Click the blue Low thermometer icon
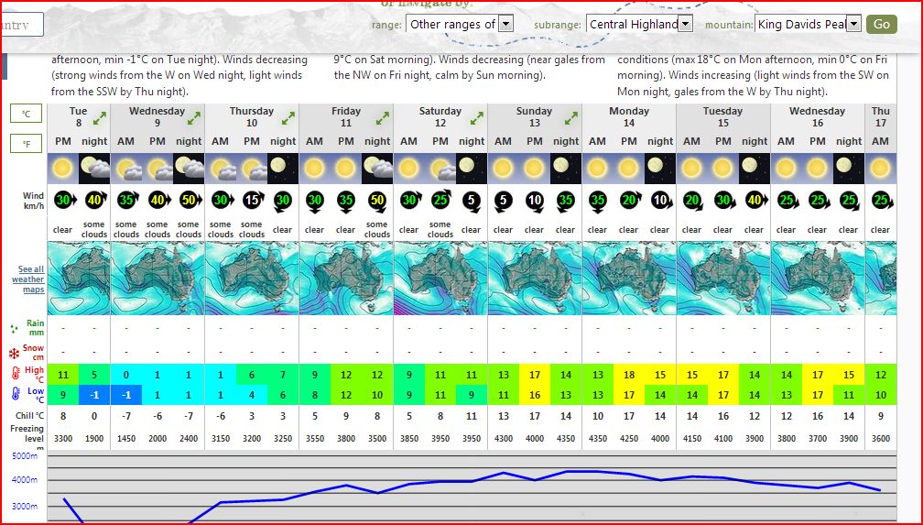The width and height of the screenshot is (923, 525). (16, 394)
